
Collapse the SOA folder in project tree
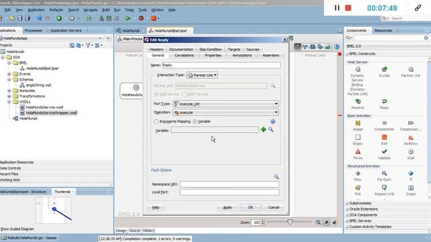3,57
